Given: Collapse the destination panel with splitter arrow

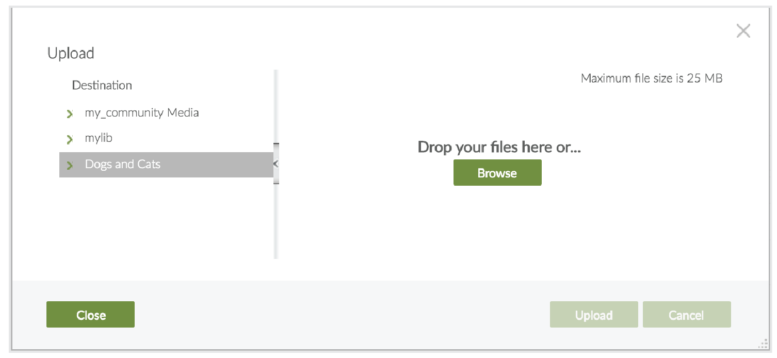Looking at the screenshot, I should 276,164.
